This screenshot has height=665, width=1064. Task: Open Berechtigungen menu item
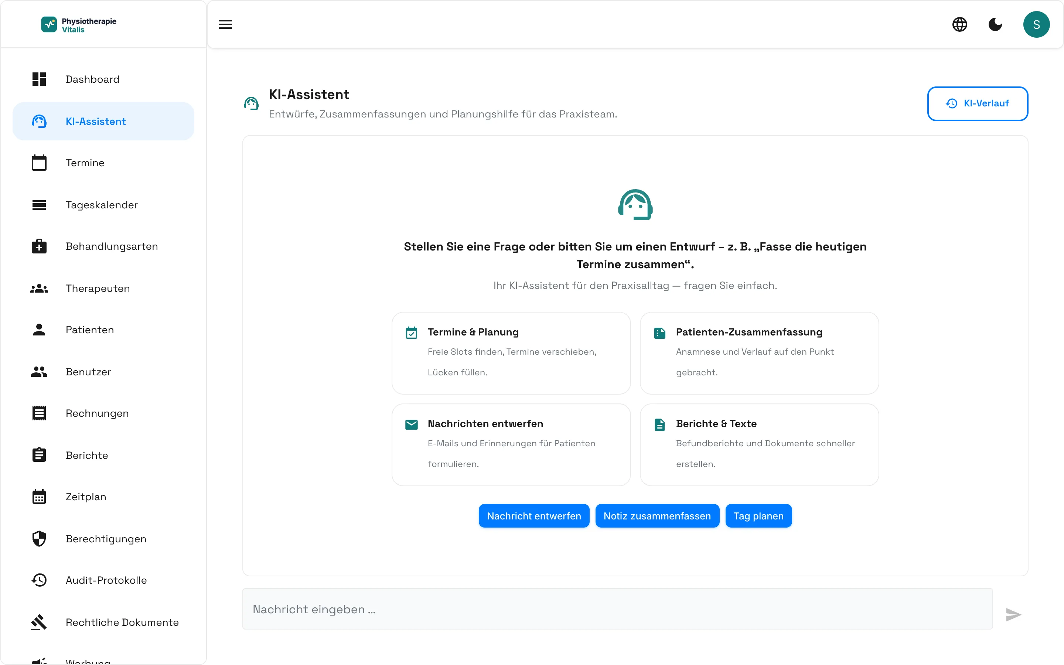[x=103, y=539]
